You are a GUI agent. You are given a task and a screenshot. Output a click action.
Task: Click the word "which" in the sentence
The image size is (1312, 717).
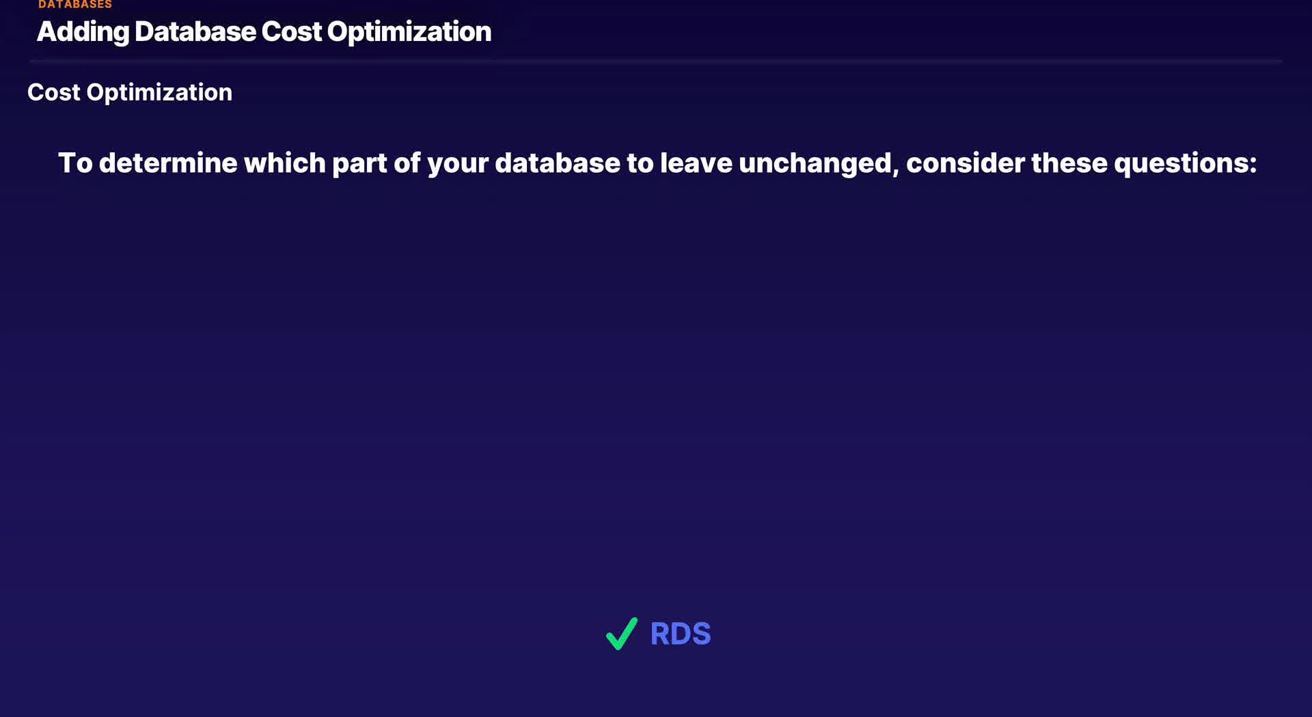click(284, 163)
